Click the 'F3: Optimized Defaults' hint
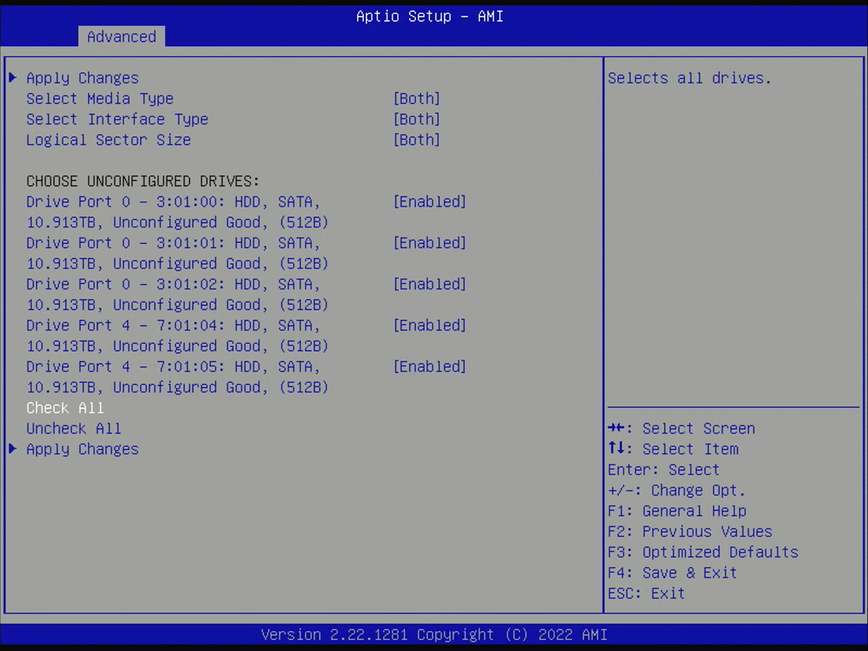Image resolution: width=868 pixels, height=651 pixels. click(x=703, y=552)
